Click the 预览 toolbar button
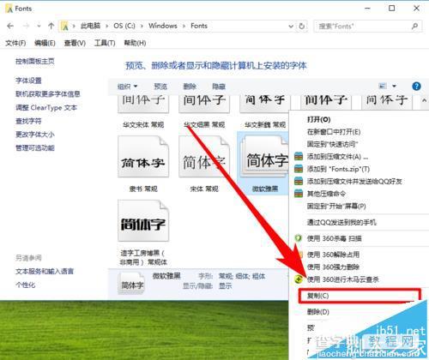 coord(160,87)
